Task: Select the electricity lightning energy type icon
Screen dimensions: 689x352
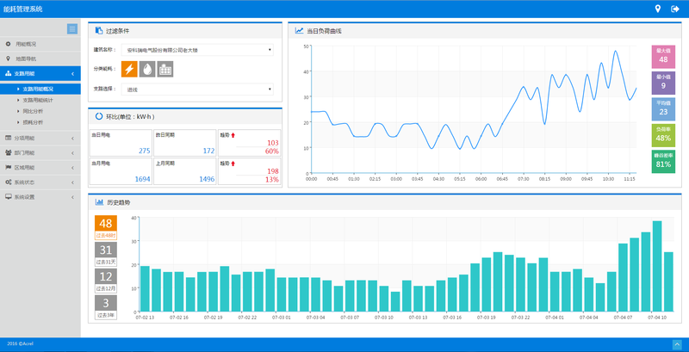Action: (130, 69)
